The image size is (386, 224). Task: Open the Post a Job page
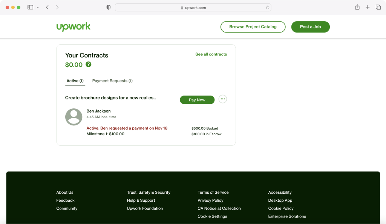pyautogui.click(x=310, y=27)
